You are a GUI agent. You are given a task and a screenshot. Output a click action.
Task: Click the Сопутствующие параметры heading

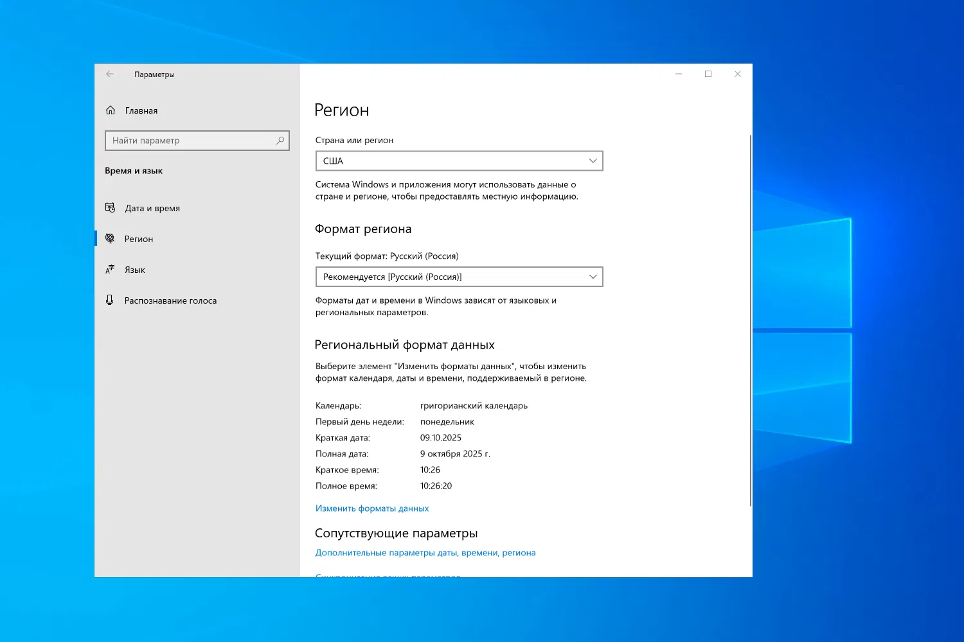coord(397,534)
